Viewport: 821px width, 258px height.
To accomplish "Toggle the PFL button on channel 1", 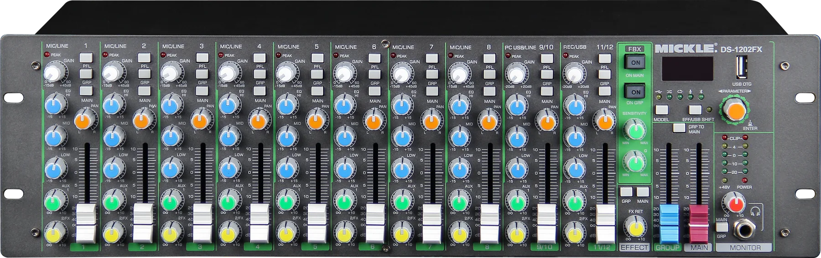I will pos(86,58).
